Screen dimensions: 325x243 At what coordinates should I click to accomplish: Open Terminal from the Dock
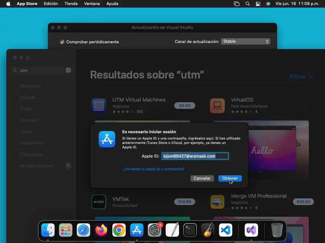point(190,230)
